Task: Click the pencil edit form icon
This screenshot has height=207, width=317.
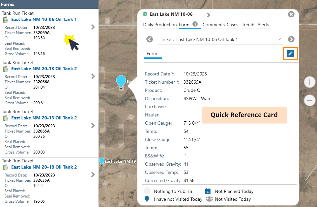Action: 290,54
